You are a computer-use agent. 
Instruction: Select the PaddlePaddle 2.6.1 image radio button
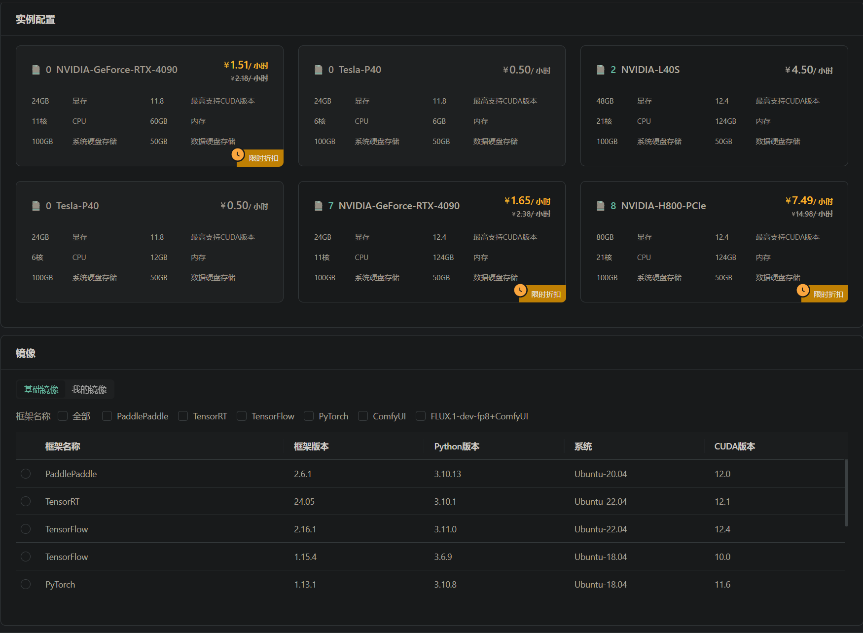pos(26,474)
